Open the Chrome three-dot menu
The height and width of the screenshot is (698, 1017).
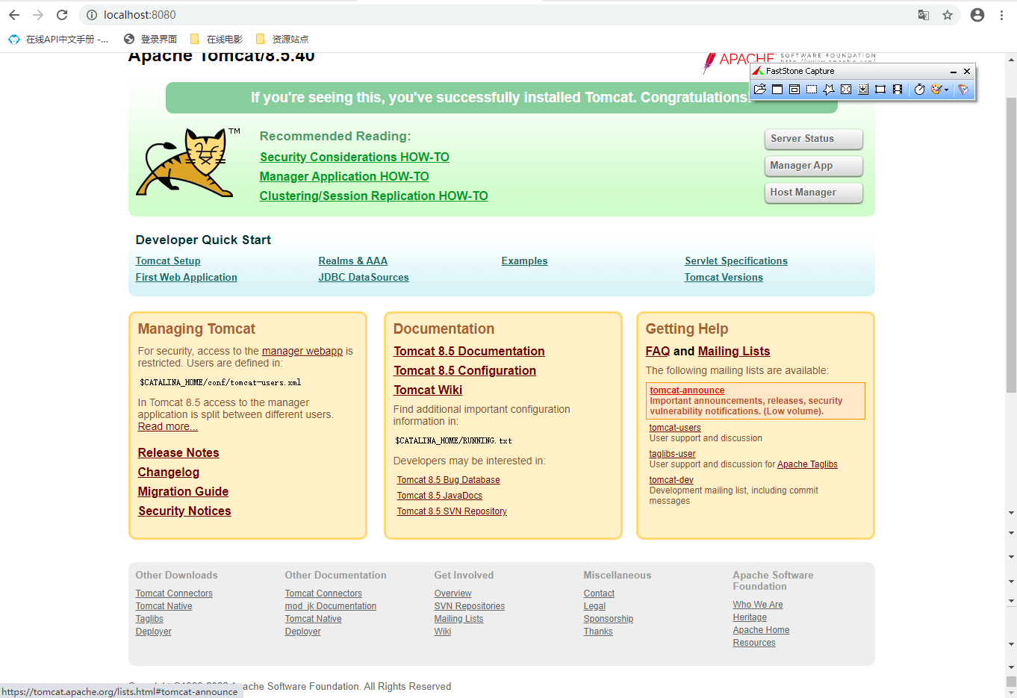[x=1002, y=15]
